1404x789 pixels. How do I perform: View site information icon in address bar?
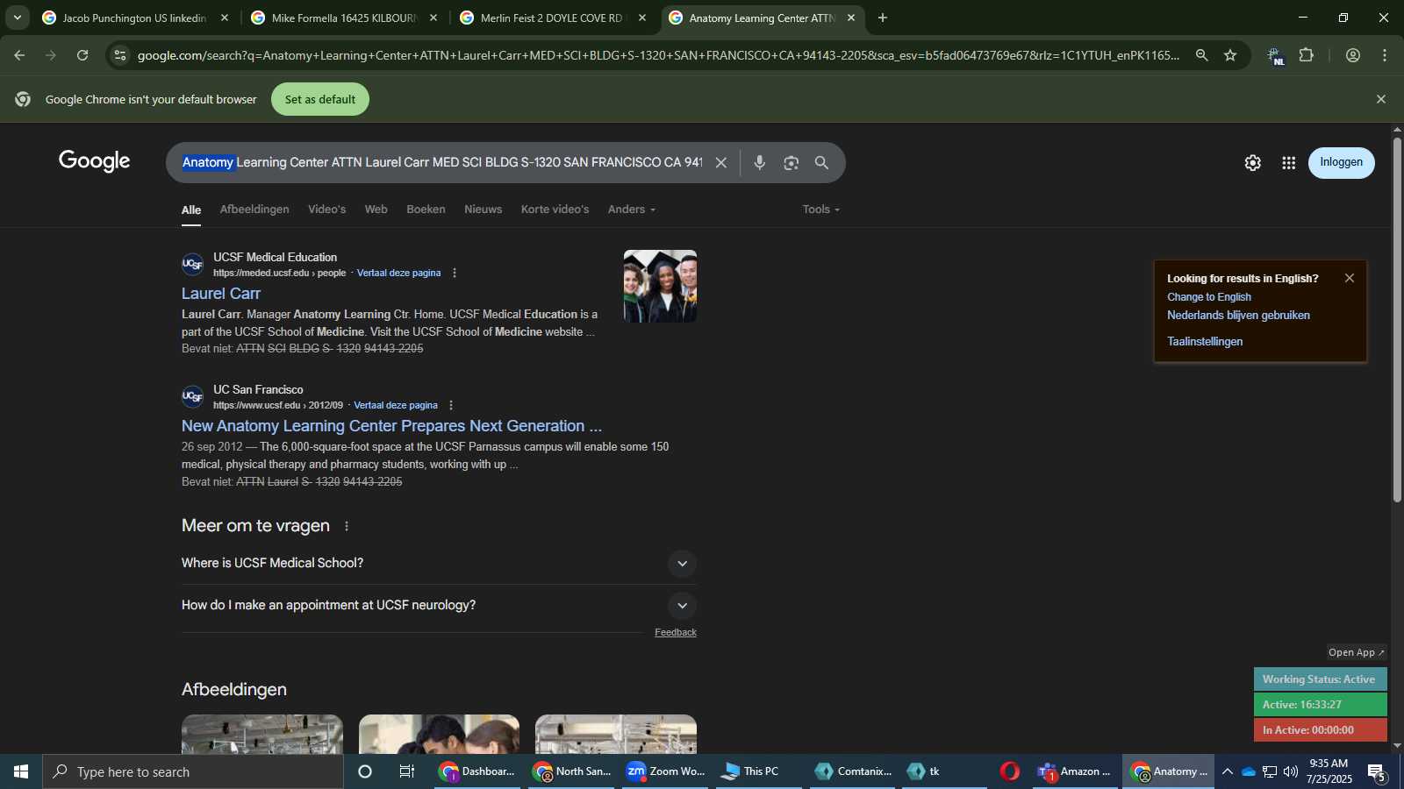coord(120,55)
